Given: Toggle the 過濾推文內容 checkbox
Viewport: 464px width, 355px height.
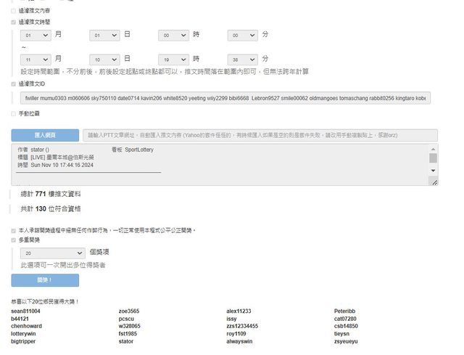Looking at the screenshot, I should (x=13, y=12).
